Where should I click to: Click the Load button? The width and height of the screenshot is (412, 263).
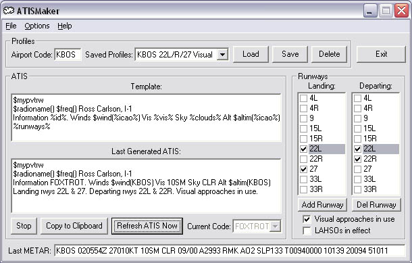[251, 54]
